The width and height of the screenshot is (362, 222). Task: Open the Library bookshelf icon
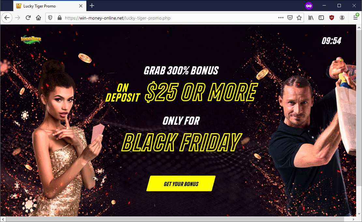311,18
